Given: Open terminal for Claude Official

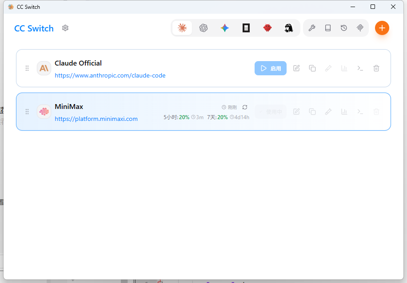Looking at the screenshot, I should click(360, 68).
